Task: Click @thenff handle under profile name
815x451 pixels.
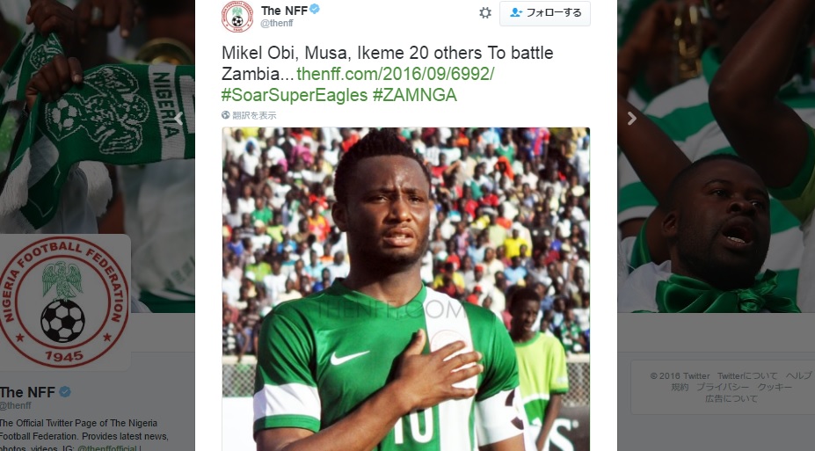Action: coord(15,405)
